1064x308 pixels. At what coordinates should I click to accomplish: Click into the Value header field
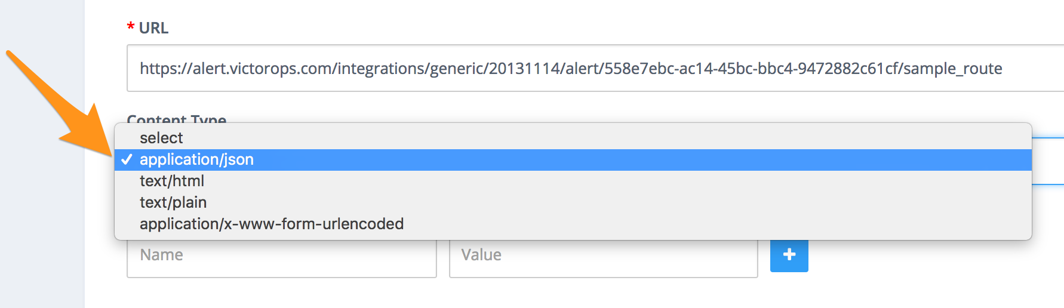coord(603,258)
